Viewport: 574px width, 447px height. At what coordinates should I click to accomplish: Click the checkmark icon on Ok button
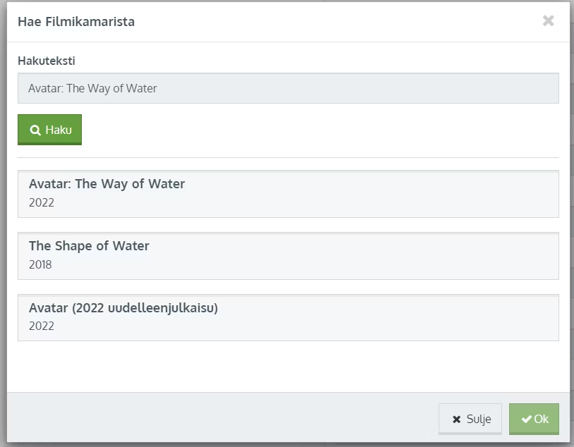point(526,420)
